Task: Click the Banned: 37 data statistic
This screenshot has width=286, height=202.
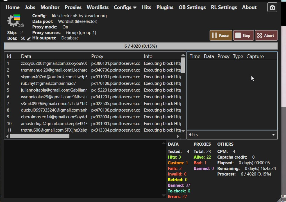Action: point(179,185)
